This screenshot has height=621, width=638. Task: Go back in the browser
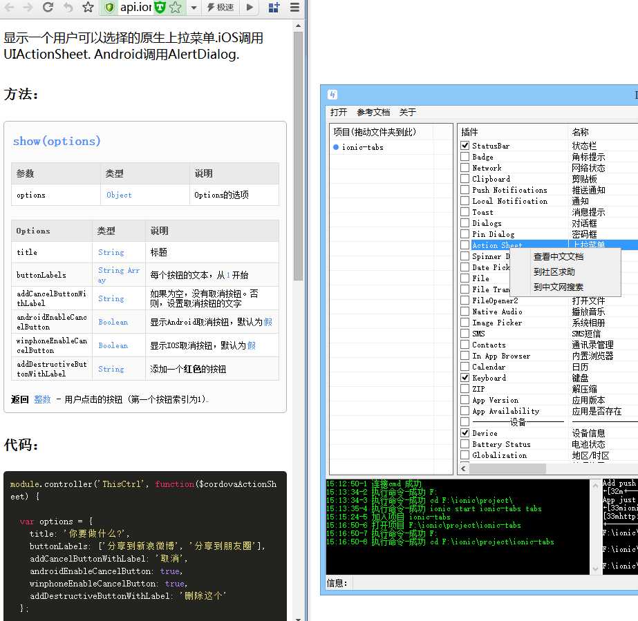9,8
